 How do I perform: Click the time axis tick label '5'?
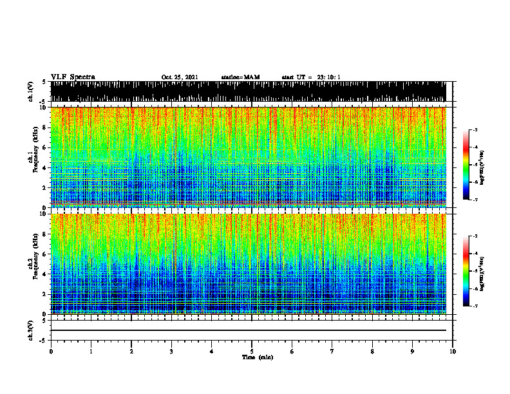click(x=252, y=352)
